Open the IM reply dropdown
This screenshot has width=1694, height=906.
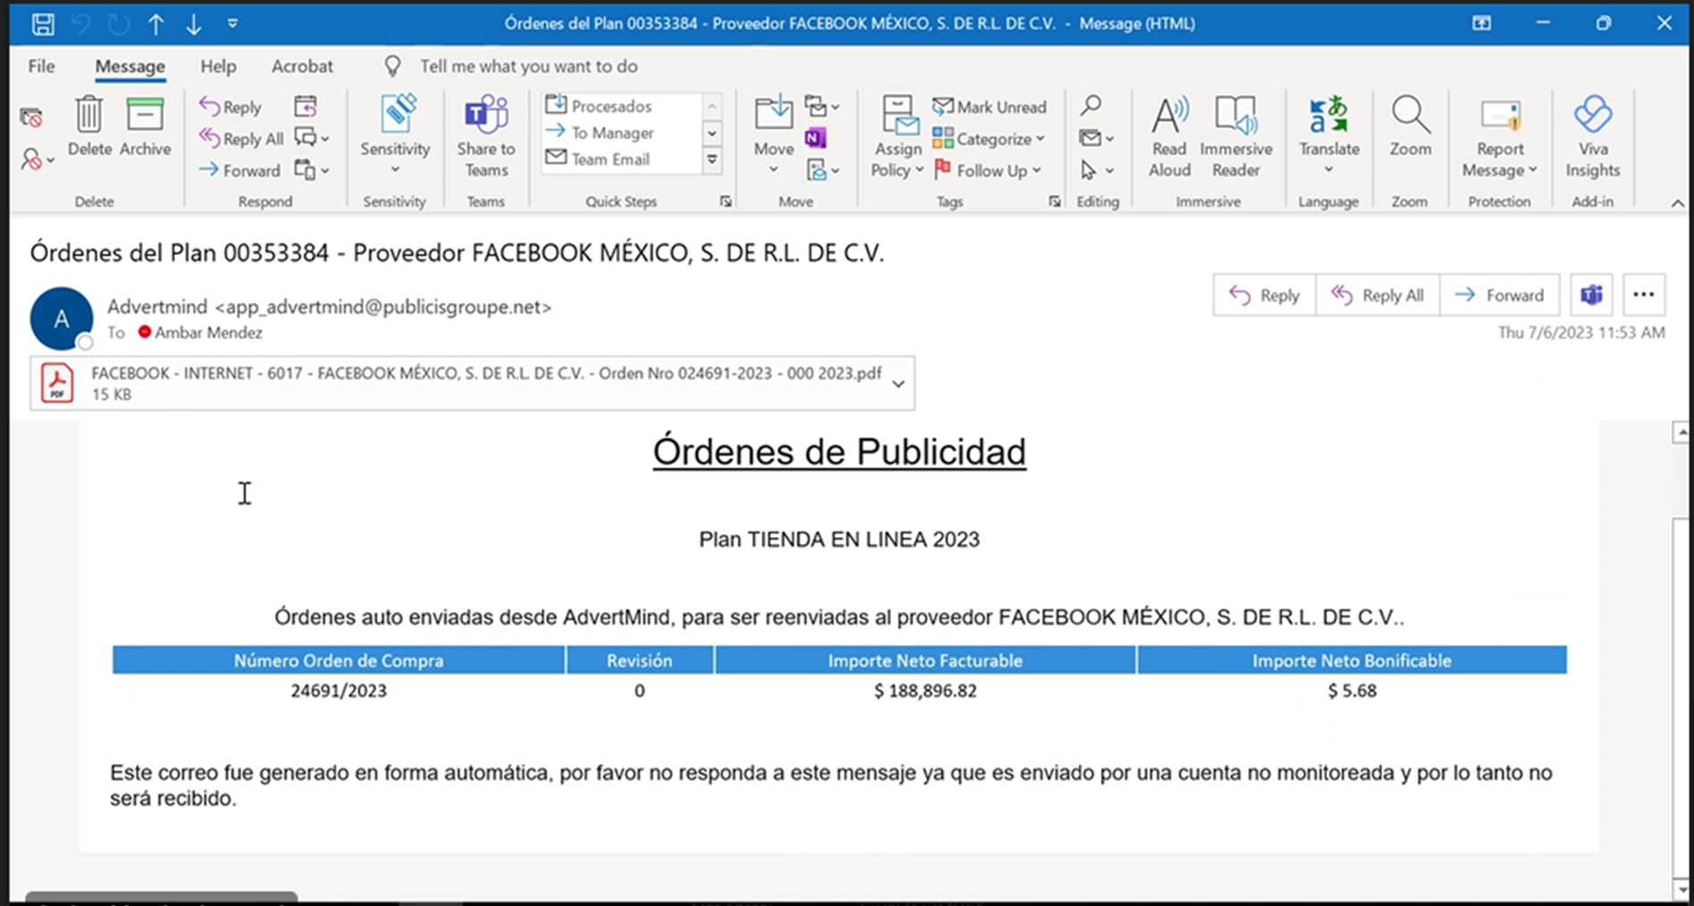coord(312,138)
